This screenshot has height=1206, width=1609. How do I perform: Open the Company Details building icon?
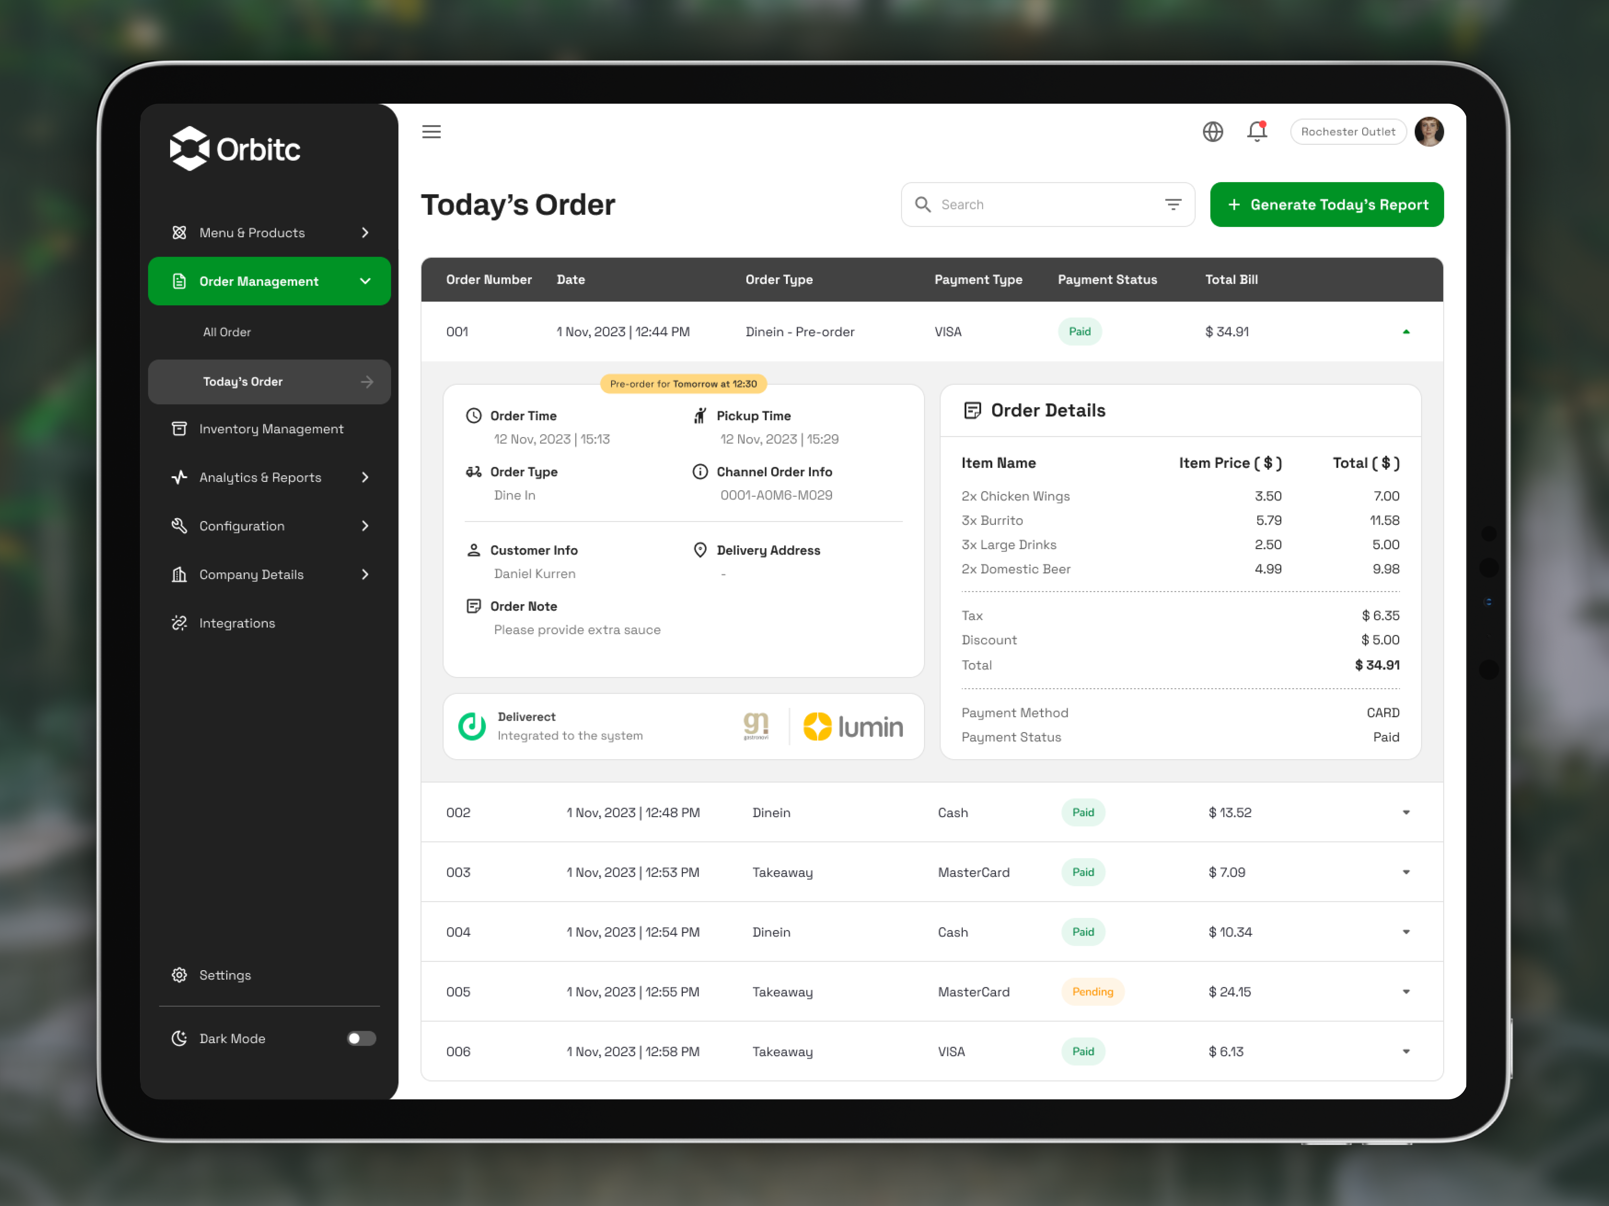tap(179, 574)
